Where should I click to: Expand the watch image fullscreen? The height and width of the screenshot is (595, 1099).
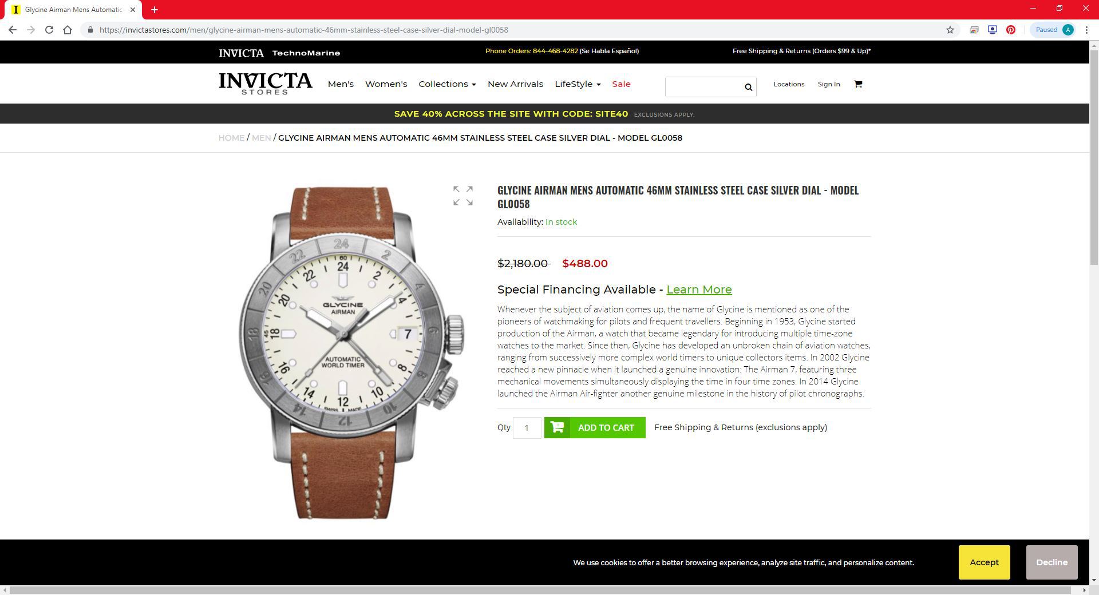(463, 196)
